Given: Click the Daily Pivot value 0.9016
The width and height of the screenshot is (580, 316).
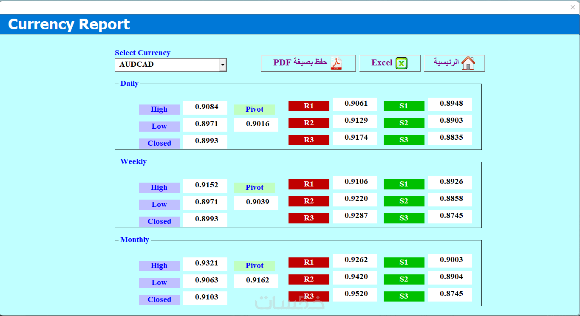Looking at the screenshot, I should click(x=256, y=125).
